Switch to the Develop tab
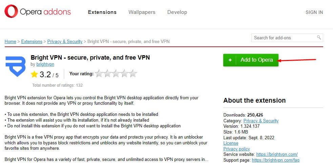This screenshot has height=165, width=333. (177, 12)
